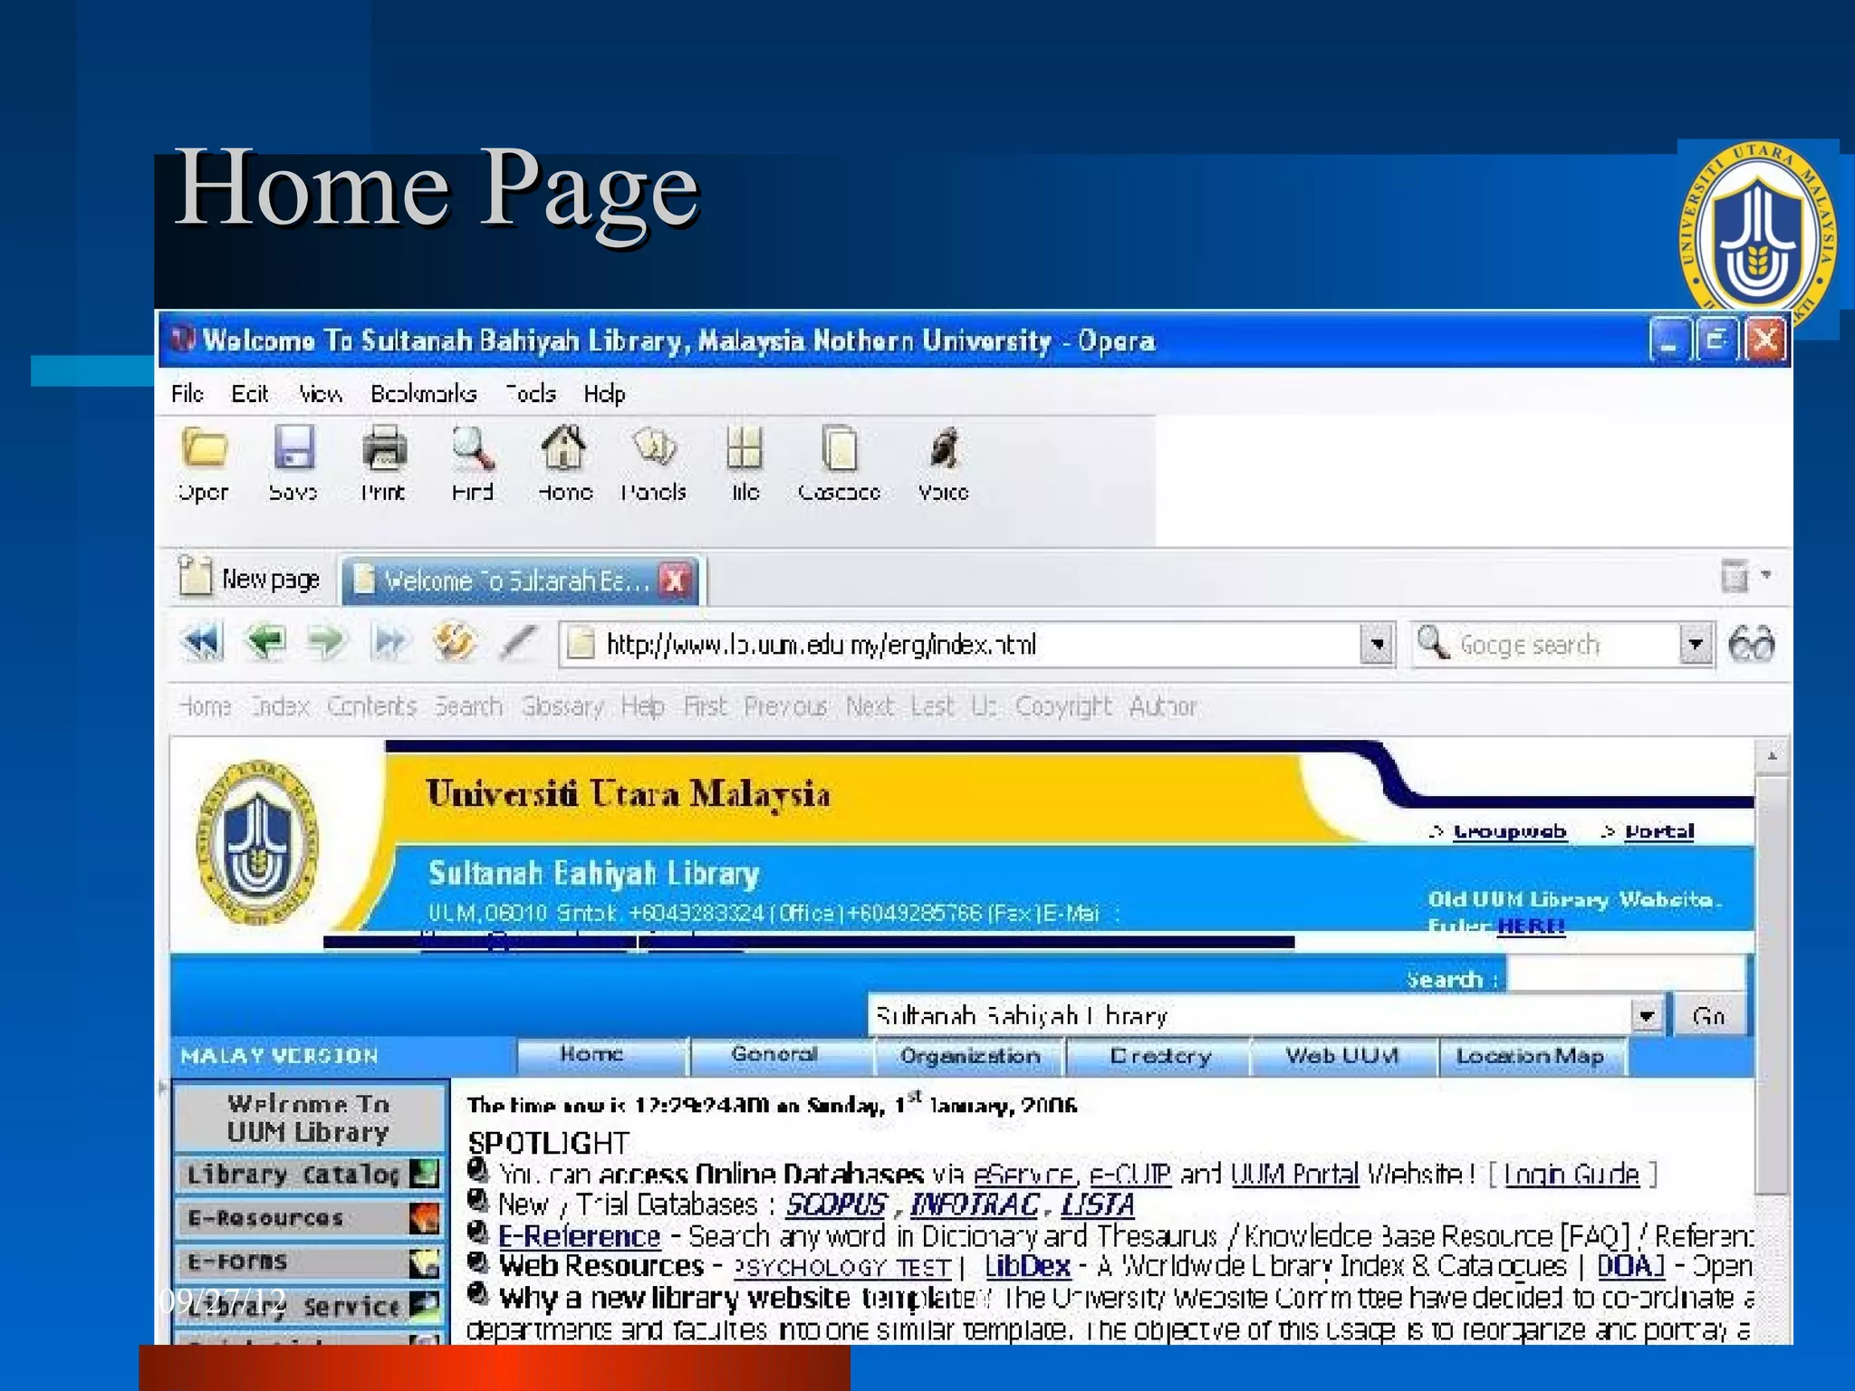The height and width of the screenshot is (1391, 1855).
Task: Click the Glossary navigation bar item
Action: point(562,706)
